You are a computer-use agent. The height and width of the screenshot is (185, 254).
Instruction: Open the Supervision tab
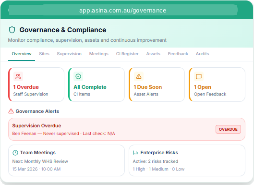point(69,54)
